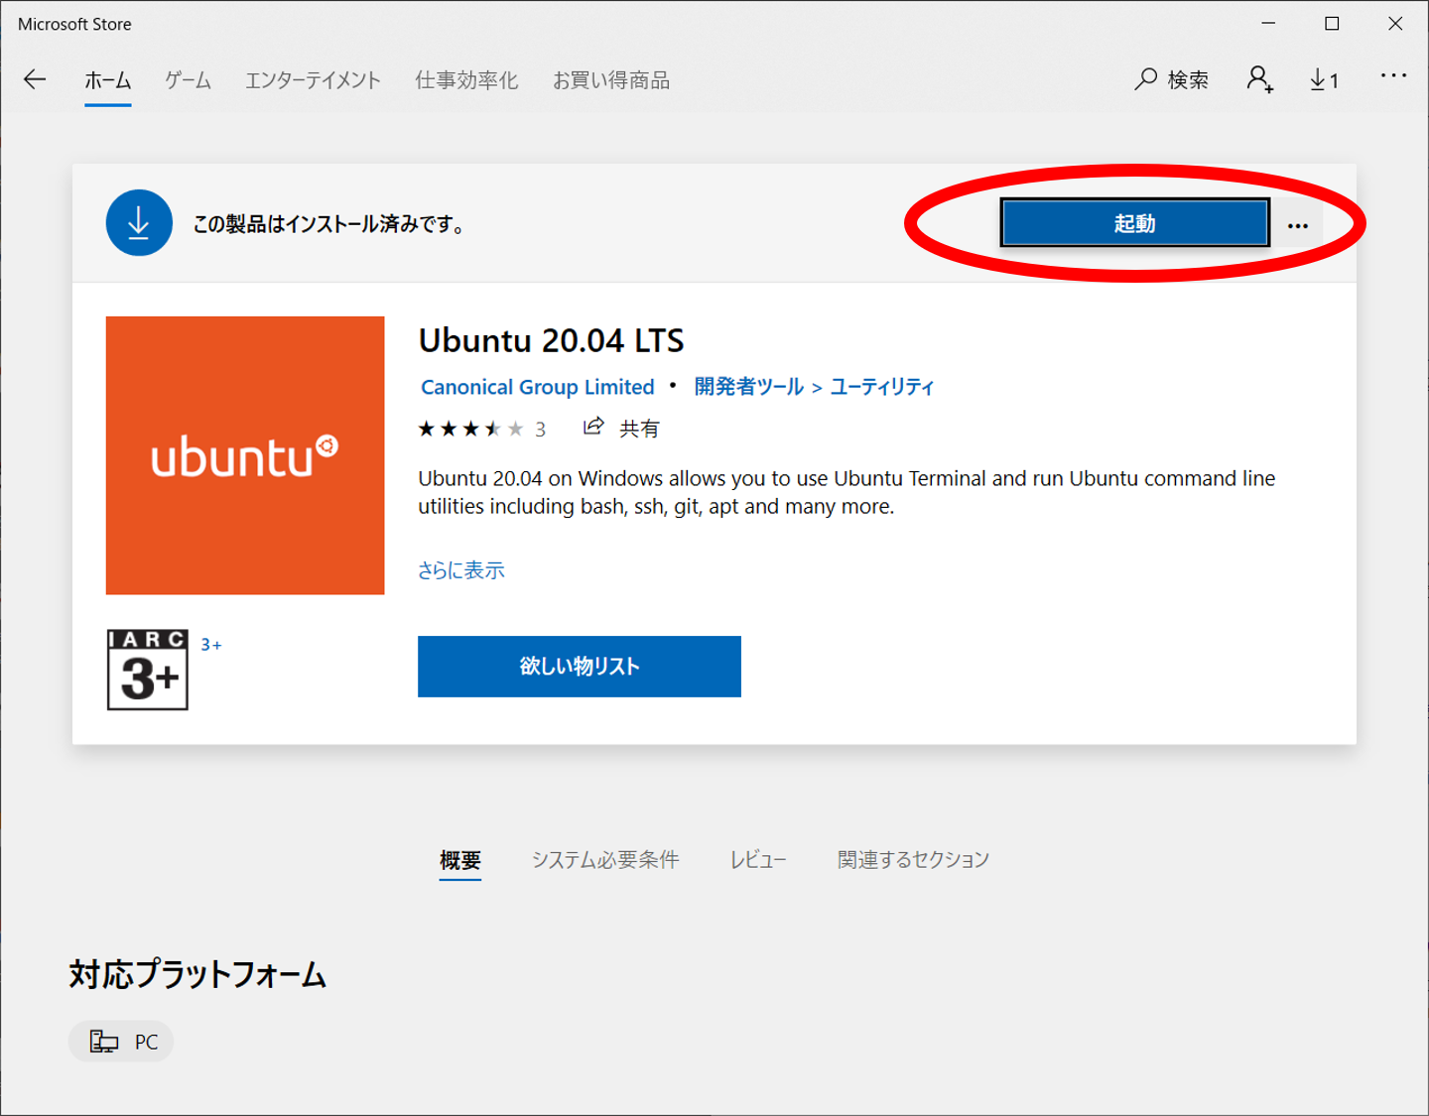Select the 概要 tab
This screenshot has height=1116, width=1429.
point(460,860)
